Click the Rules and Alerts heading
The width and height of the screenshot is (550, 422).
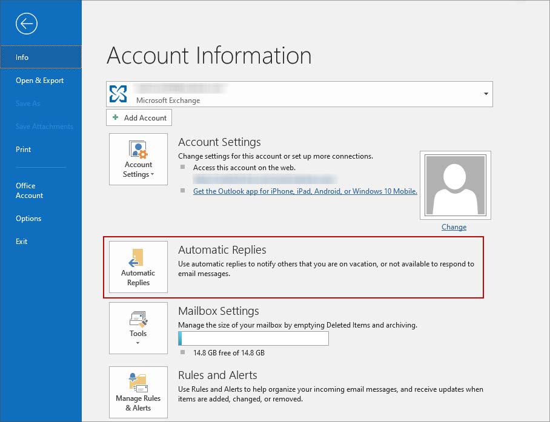tap(217, 375)
